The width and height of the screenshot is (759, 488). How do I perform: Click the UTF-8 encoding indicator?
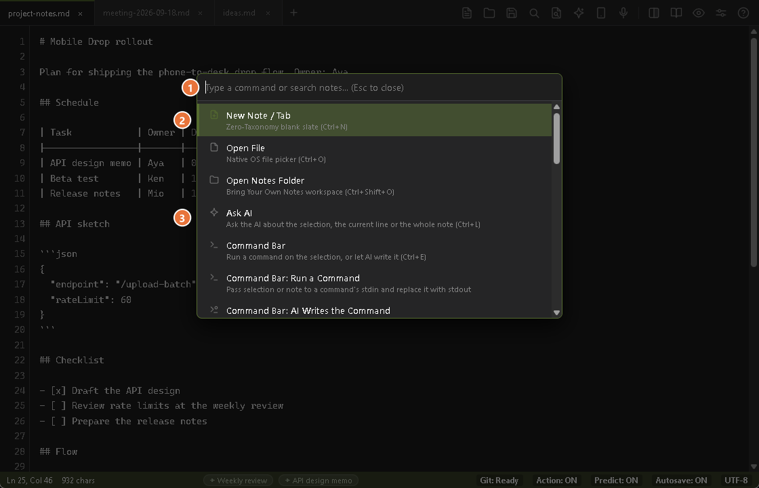(x=736, y=481)
